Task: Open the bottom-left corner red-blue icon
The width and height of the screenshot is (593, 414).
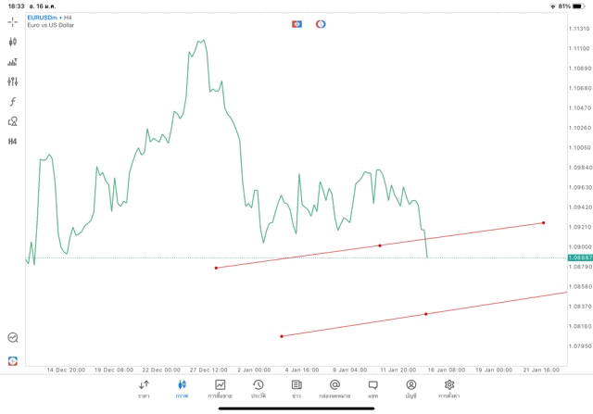Action: click(13, 360)
